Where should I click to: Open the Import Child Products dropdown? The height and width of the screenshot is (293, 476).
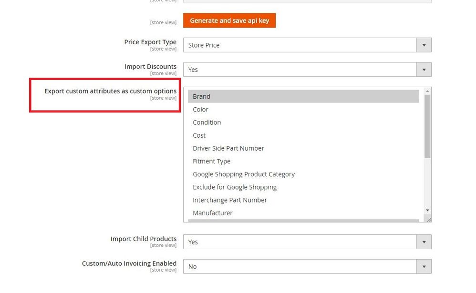click(x=307, y=242)
